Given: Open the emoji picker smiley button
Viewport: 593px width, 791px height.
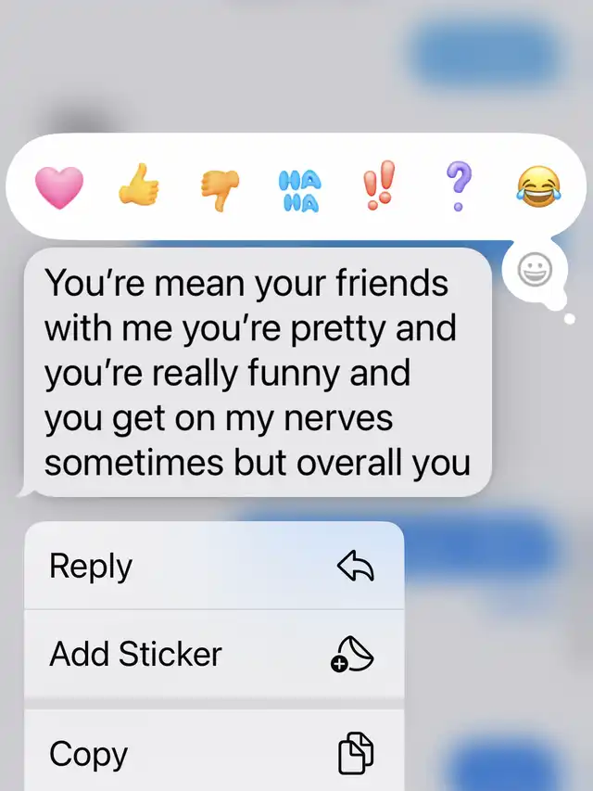Looking at the screenshot, I should pyautogui.click(x=535, y=269).
